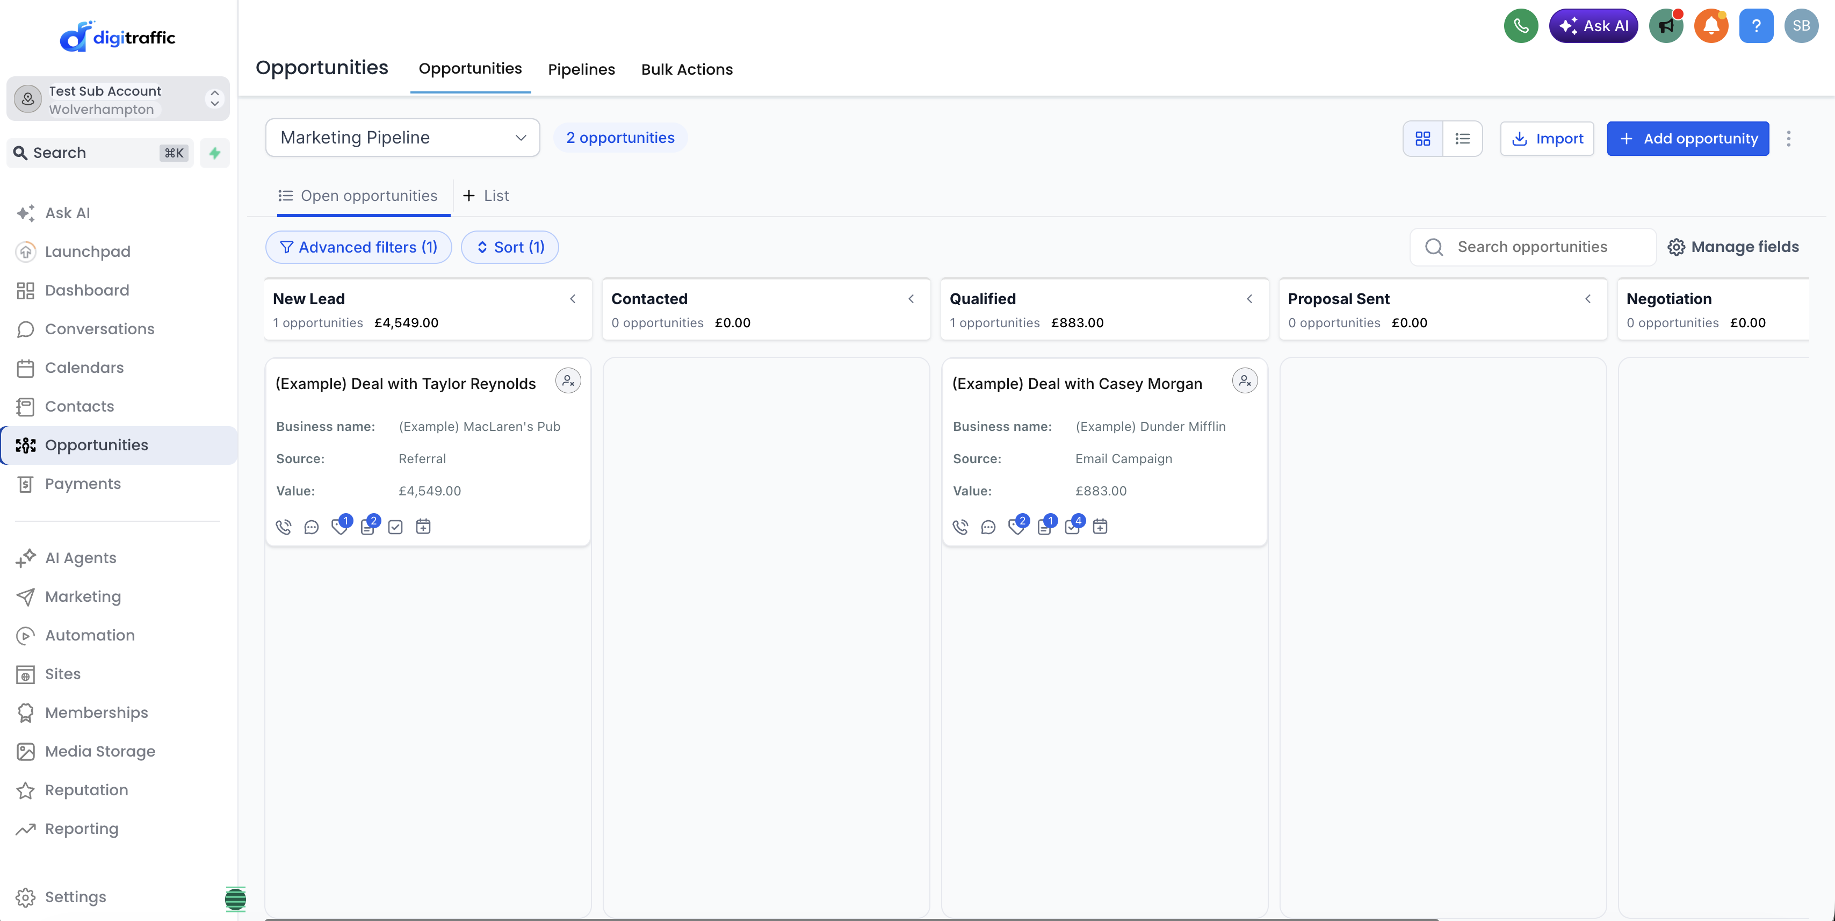Click the Manage fields gear button
The width and height of the screenshot is (1835, 921).
[x=1733, y=247]
